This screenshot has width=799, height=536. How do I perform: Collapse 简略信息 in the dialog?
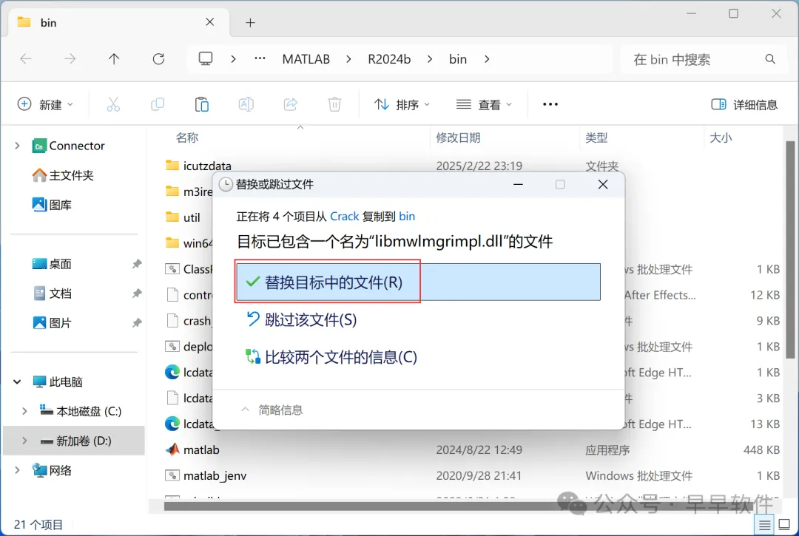click(x=272, y=410)
